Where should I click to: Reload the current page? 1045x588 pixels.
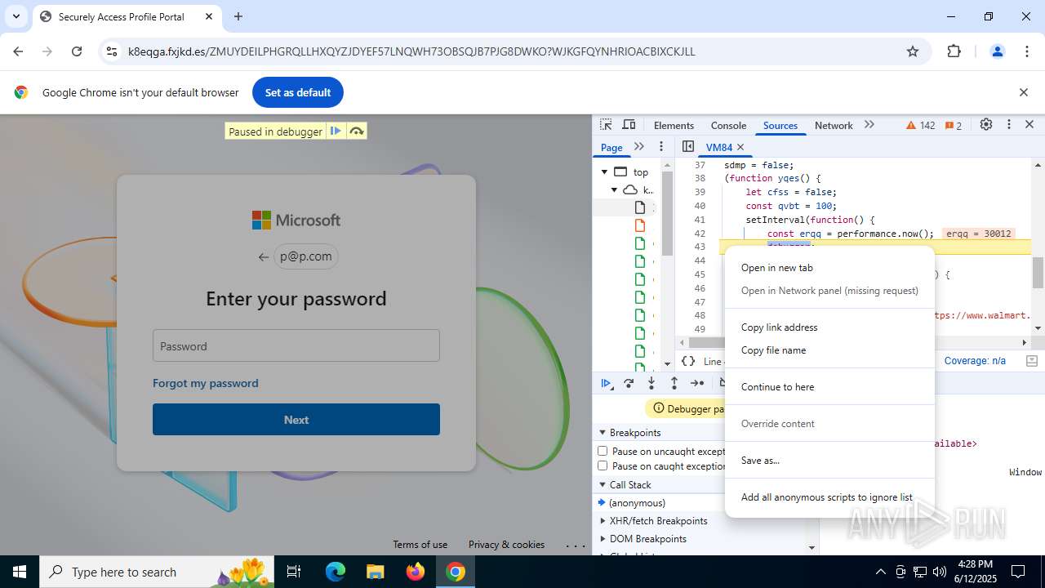77,51
